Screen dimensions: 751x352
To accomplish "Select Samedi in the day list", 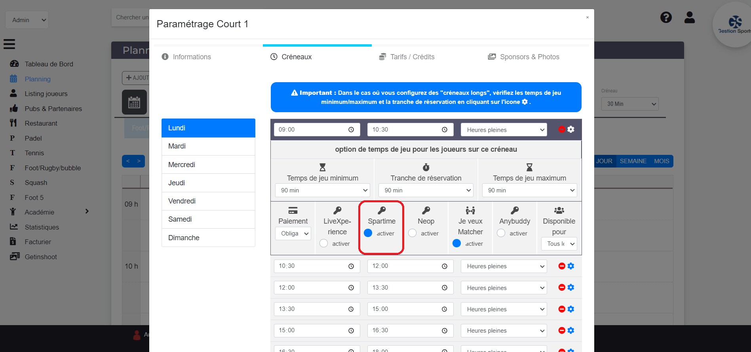I will 208,219.
